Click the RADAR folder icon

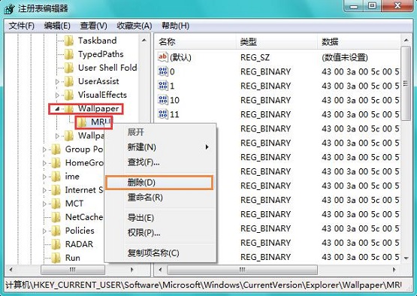pyautogui.click(x=56, y=244)
